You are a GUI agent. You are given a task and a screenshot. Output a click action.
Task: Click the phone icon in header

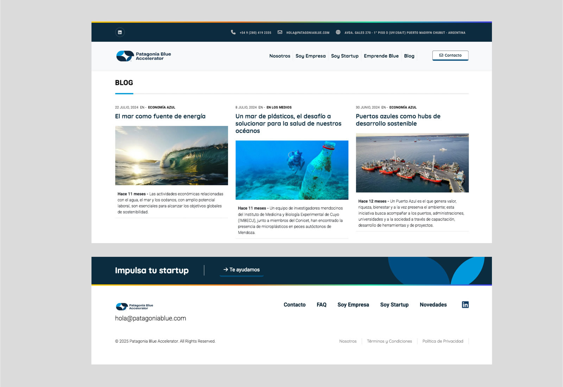pos(233,32)
